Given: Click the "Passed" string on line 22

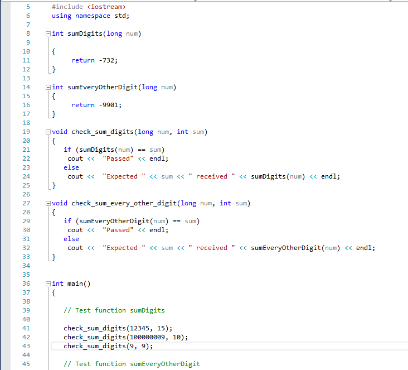Looking at the screenshot, I should coord(118,158).
